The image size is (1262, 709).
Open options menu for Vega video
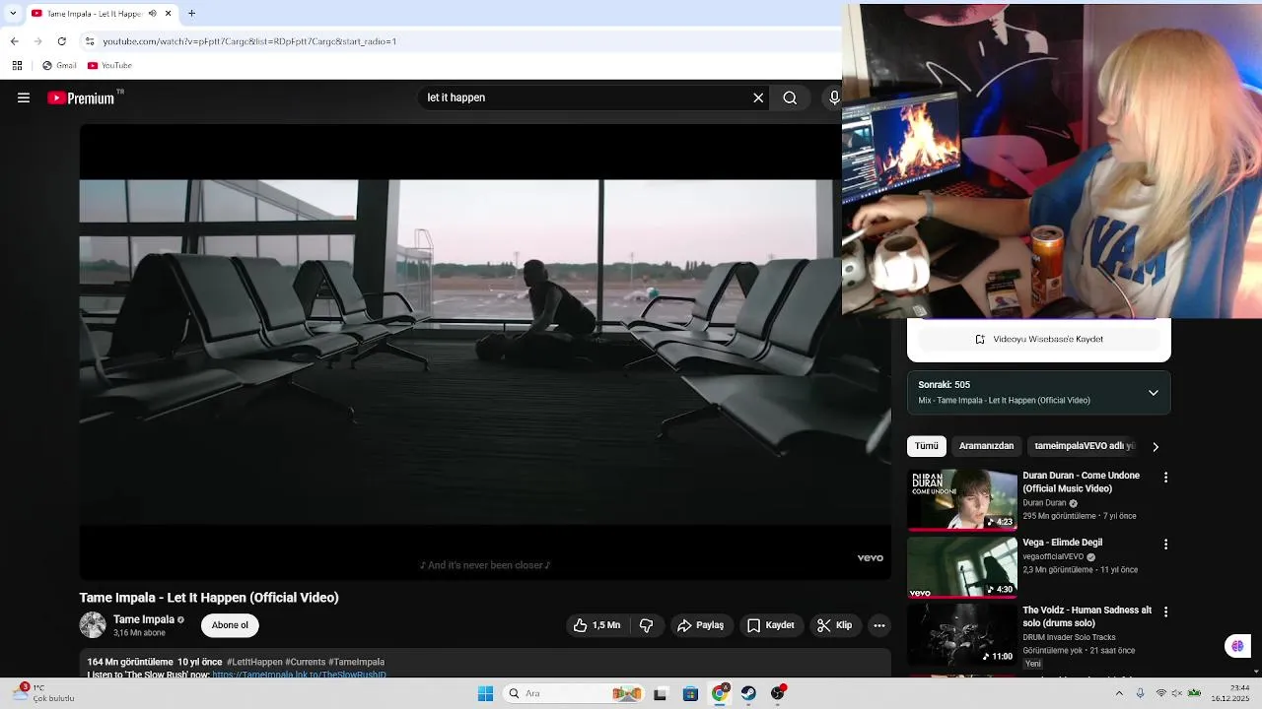point(1165,545)
